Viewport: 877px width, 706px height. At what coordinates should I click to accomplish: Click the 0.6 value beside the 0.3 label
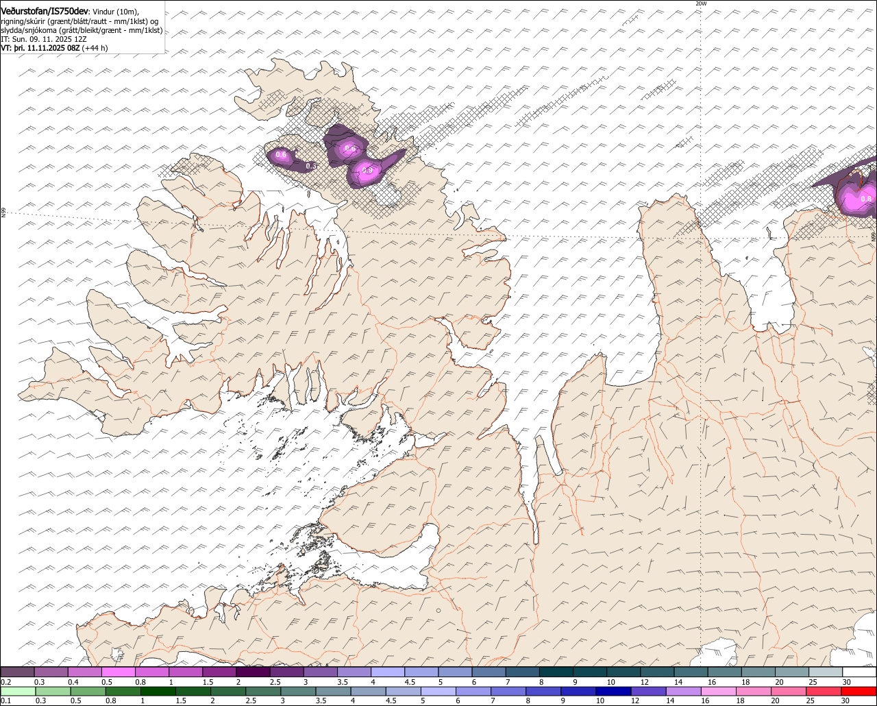281,155
